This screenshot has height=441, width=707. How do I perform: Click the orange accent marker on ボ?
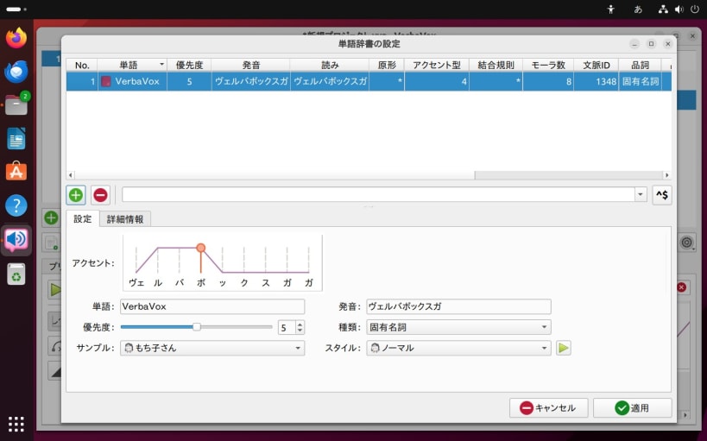(x=201, y=248)
